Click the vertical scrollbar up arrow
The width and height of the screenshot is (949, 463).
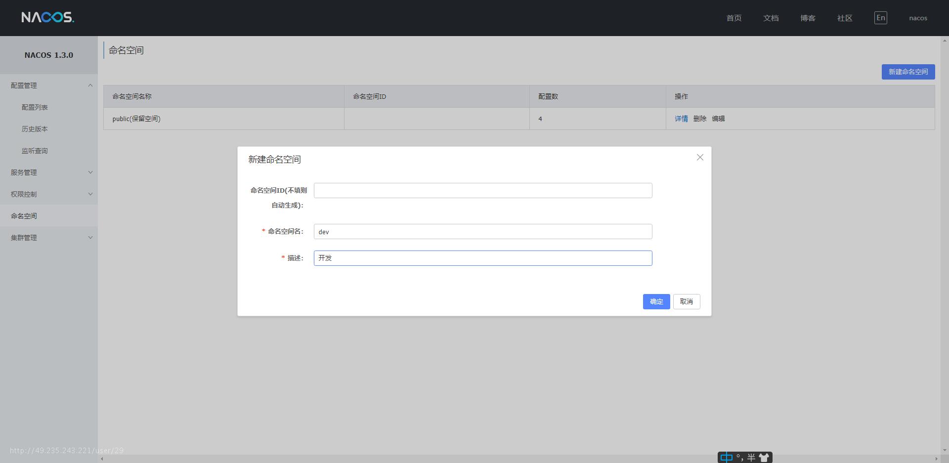945,40
